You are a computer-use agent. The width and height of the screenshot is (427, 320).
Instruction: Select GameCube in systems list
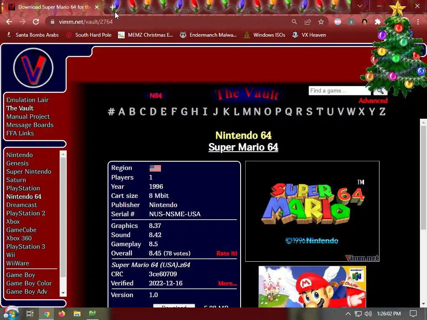click(x=22, y=230)
